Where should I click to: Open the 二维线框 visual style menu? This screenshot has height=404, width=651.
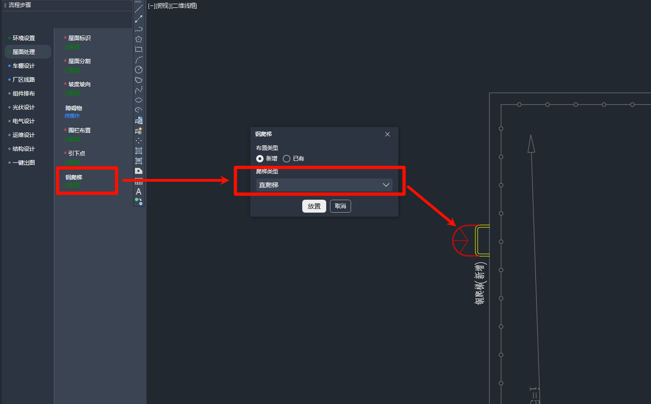[184, 6]
